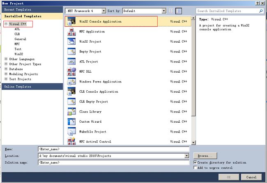Select the "Empty Project" label
The image size is (267, 183).
point(90,52)
